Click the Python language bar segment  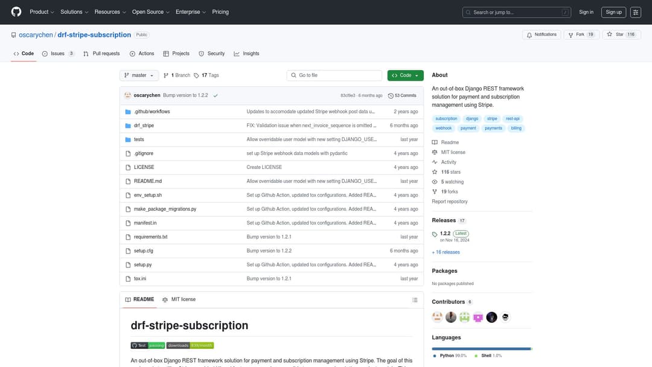click(481, 349)
